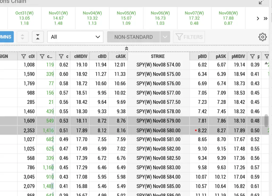Click put bid 8.22 with red dot

coord(202,130)
